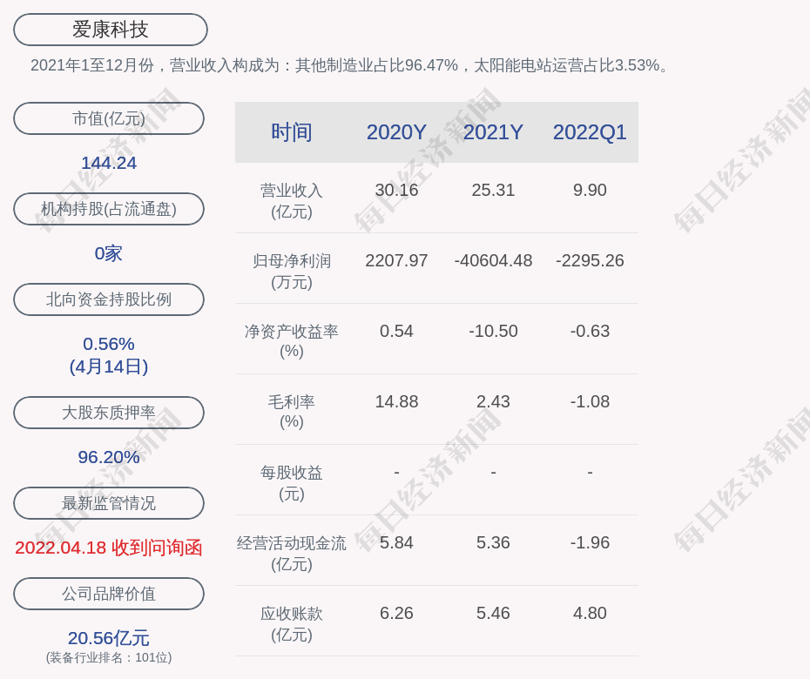Select the ranking note 装备行业排名：101位
The height and width of the screenshot is (679, 810).
pyautogui.click(x=109, y=657)
